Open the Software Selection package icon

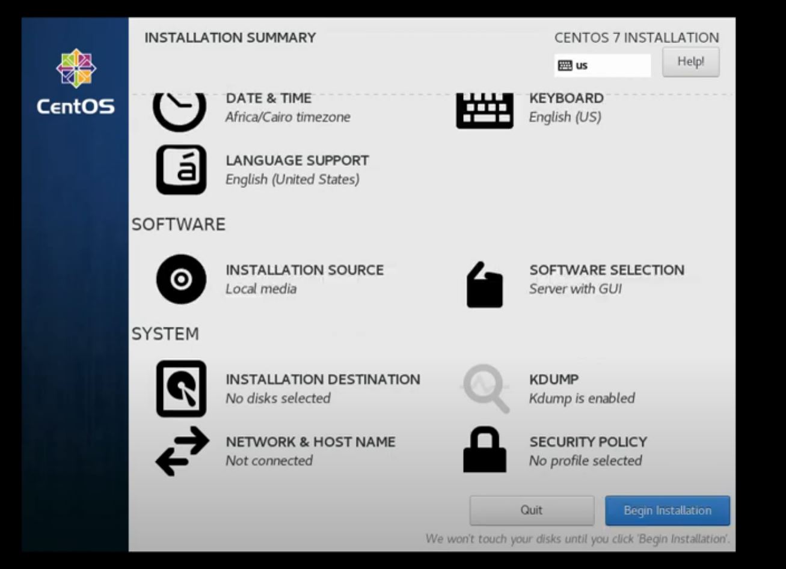(485, 284)
